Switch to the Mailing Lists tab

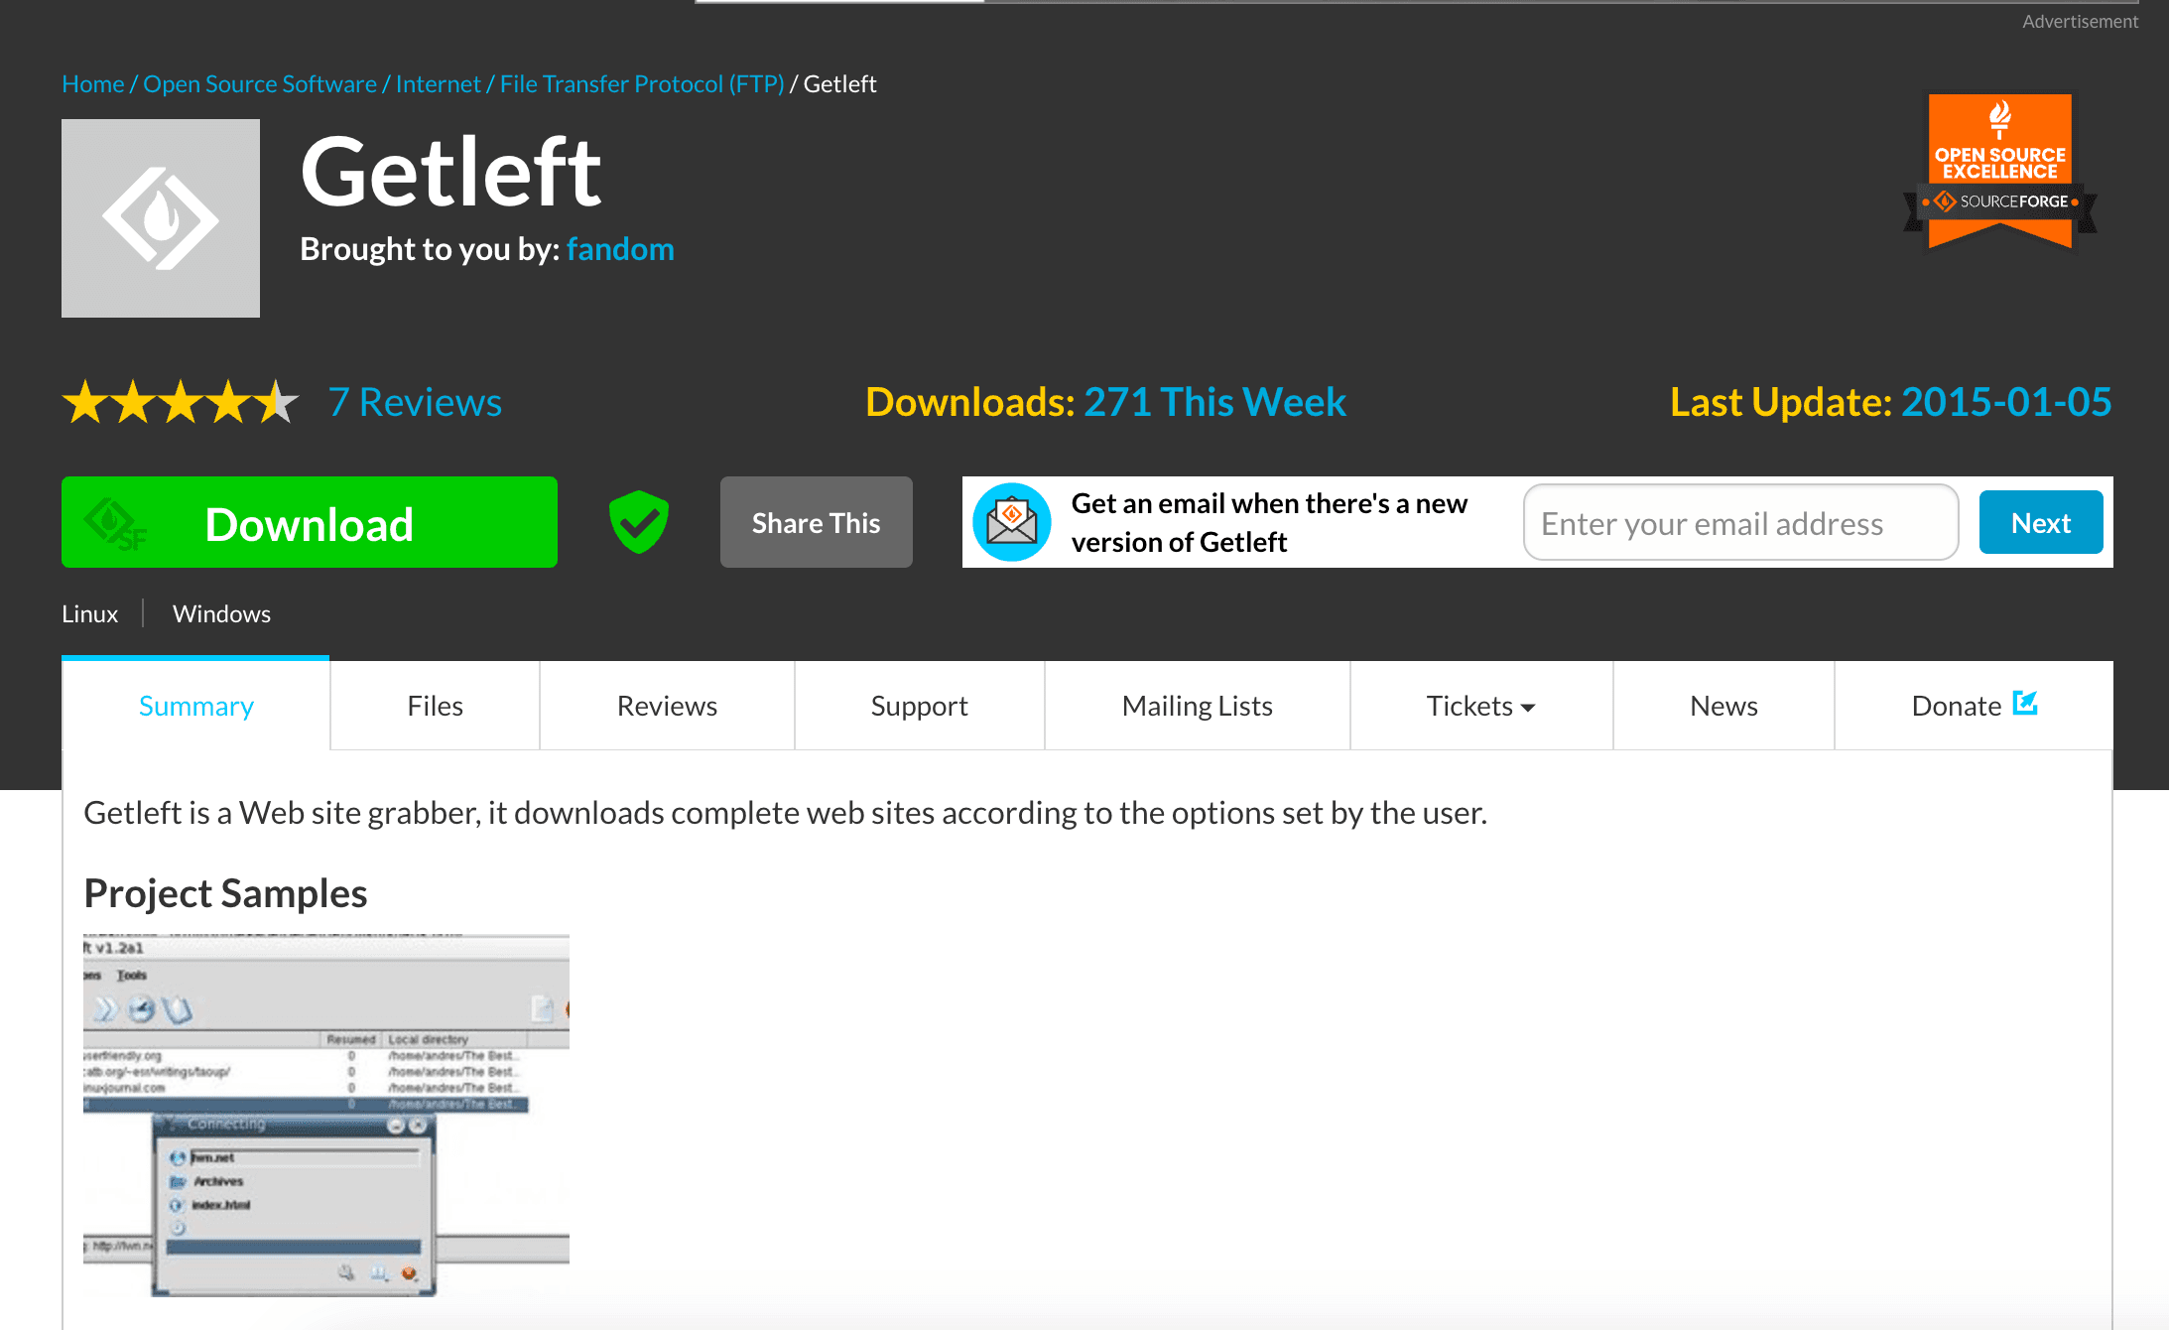coord(1198,706)
